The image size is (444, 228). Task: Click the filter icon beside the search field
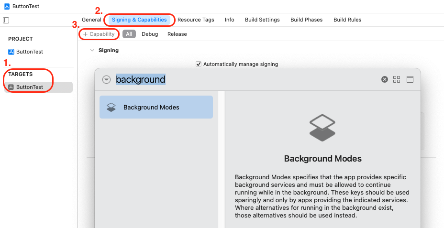tap(106, 79)
